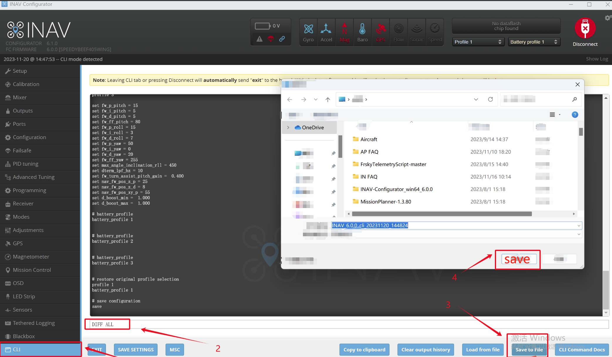Click the Flow sensor status icon
Viewport: 612px width, 357px height.
[x=398, y=32]
